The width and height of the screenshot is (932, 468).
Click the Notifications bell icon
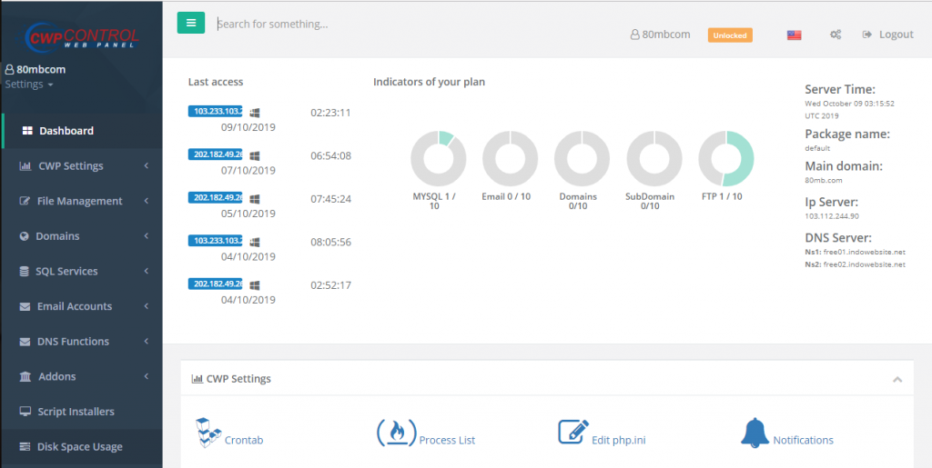coord(755,433)
